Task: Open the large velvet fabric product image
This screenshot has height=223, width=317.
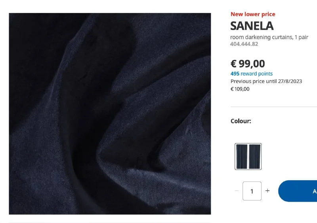Action: tap(110, 113)
